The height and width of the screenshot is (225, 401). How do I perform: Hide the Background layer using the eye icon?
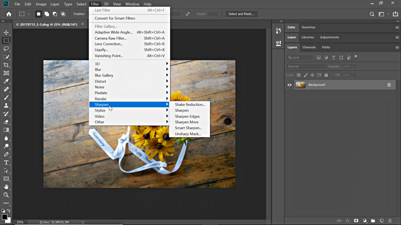[289, 85]
